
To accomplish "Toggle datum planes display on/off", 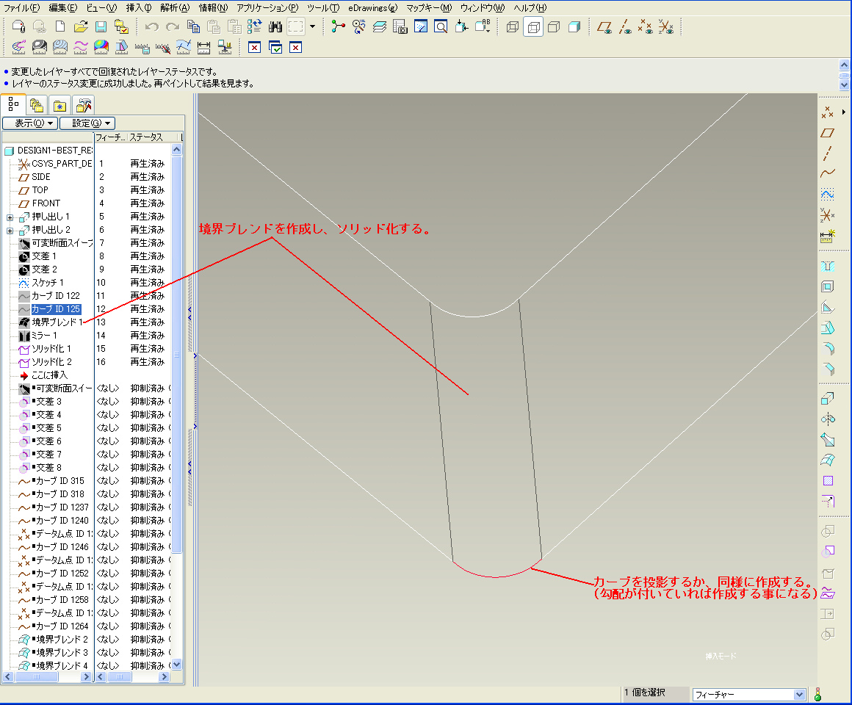I will tap(604, 27).
